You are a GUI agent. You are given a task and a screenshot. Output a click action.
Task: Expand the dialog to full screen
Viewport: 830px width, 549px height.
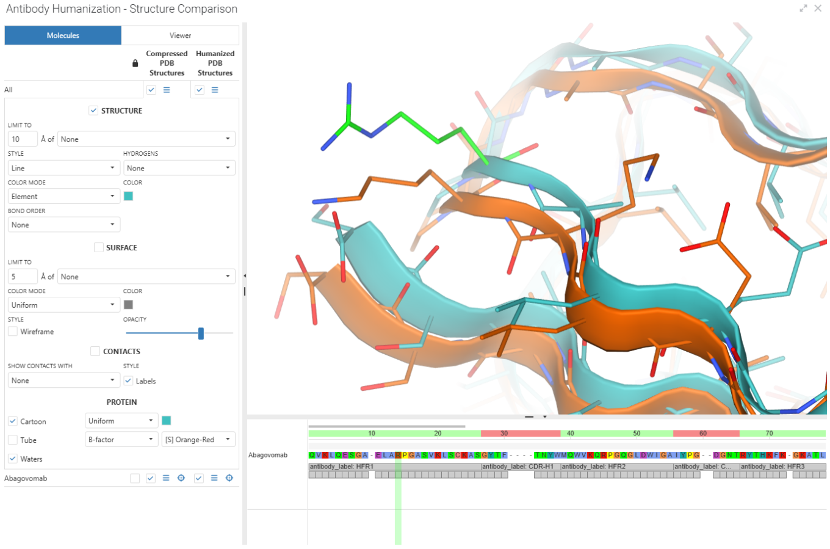tap(803, 9)
